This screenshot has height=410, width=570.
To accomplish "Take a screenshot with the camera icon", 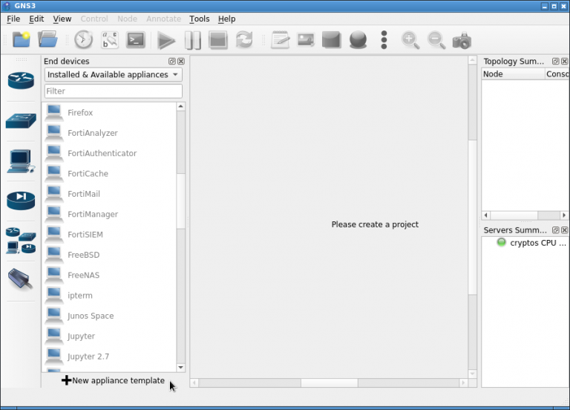I will (462, 41).
